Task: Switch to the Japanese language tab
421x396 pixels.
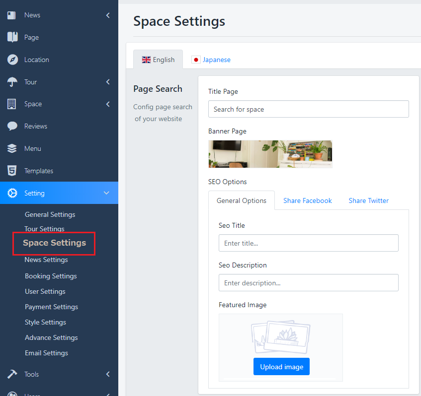Action: (211, 60)
